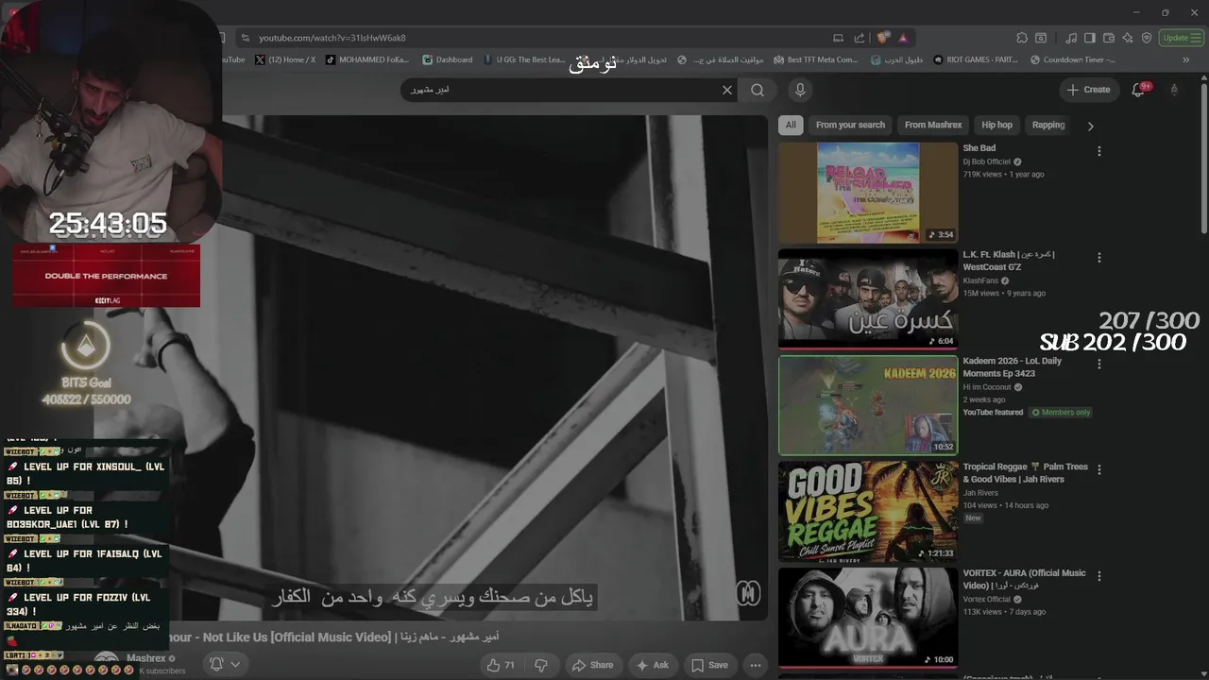1209x680 pixels.
Task: Toggle the browser sidebar panel icon
Action: [1090, 38]
